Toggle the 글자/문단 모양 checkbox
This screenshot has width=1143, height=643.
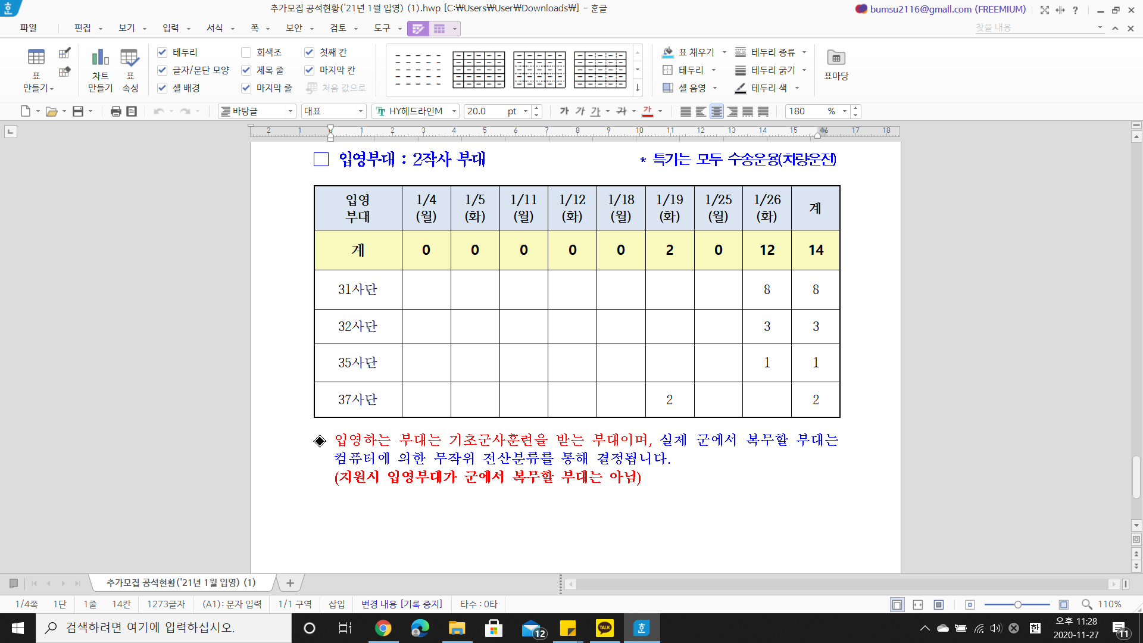(x=162, y=70)
